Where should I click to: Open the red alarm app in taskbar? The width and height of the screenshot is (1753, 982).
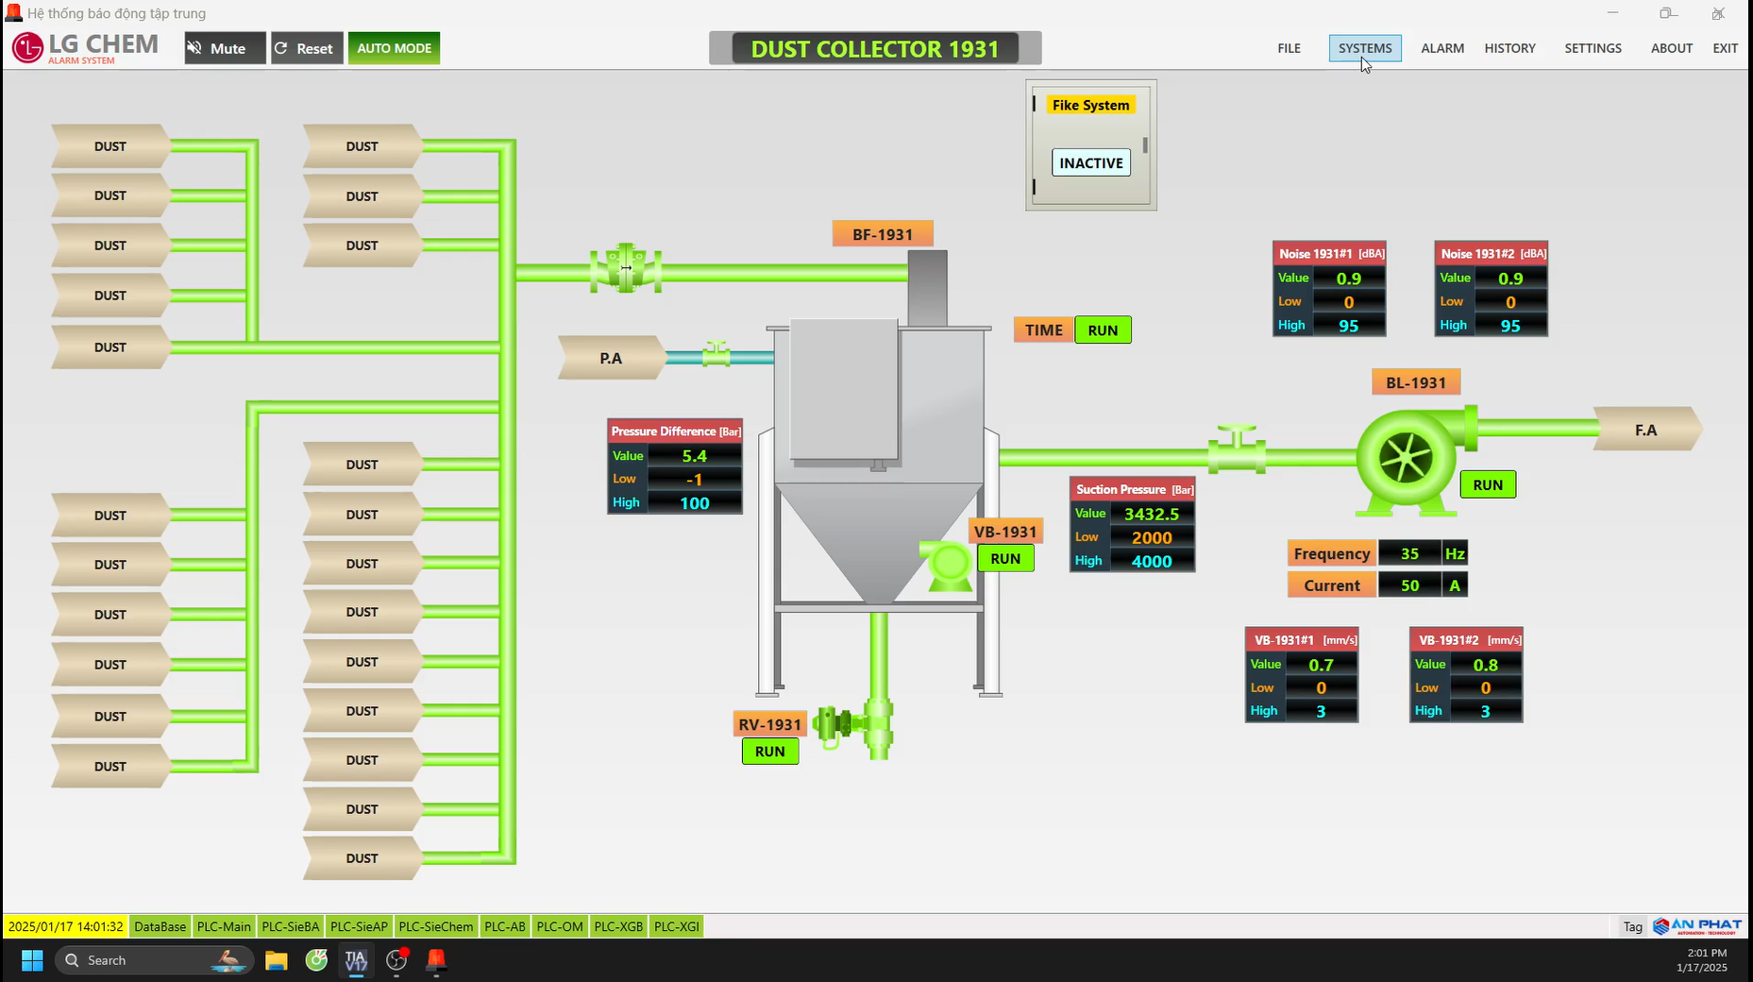436,960
